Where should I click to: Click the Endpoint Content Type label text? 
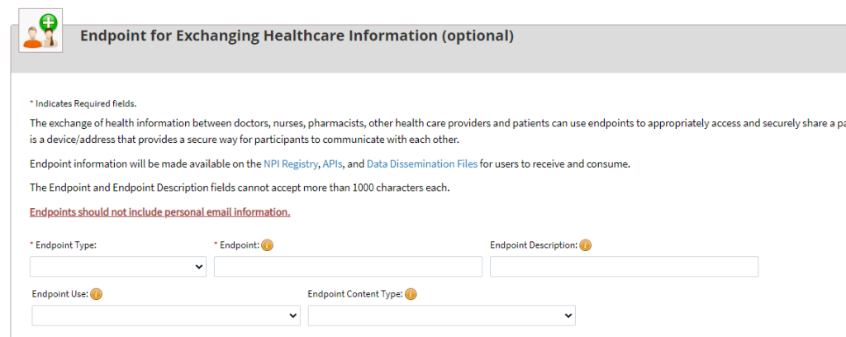354,294
